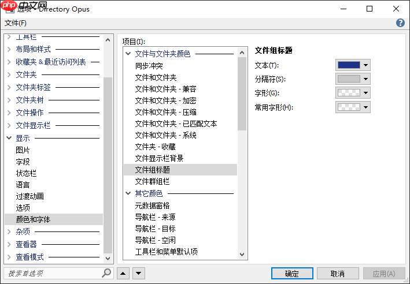Select 元数据窗格 item

pos(153,205)
